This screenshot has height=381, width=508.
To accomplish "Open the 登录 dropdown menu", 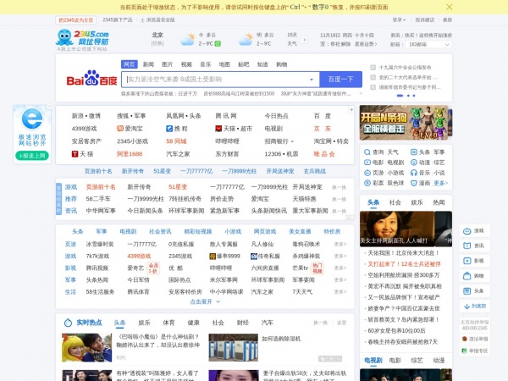I will coord(399,20).
